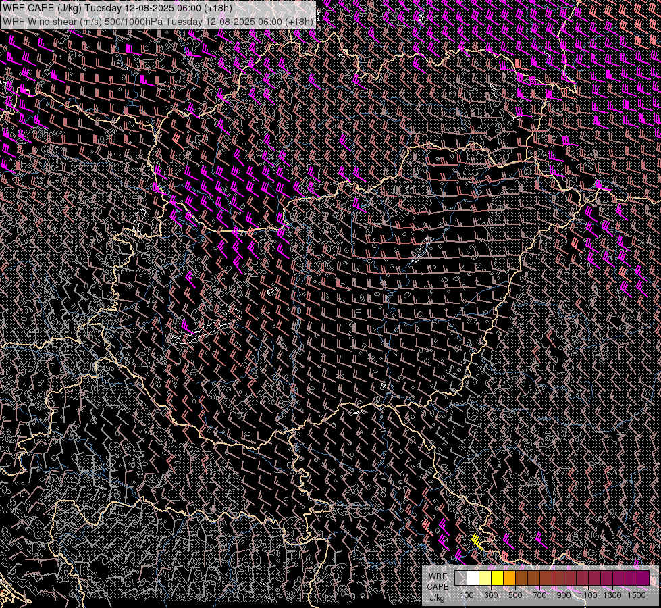Image resolution: width=661 pixels, height=608 pixels.
Task: Click the legend label 1500
Action: 637,595
